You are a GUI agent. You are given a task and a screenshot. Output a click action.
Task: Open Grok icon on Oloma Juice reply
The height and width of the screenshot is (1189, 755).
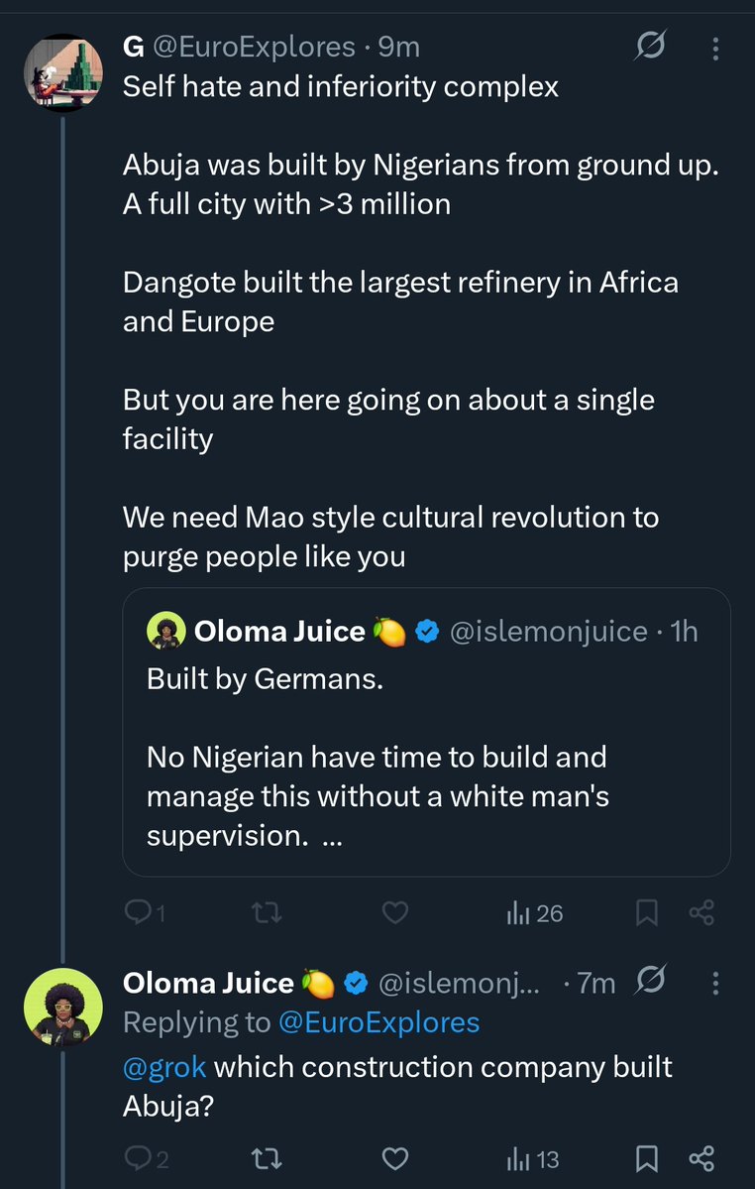point(650,982)
